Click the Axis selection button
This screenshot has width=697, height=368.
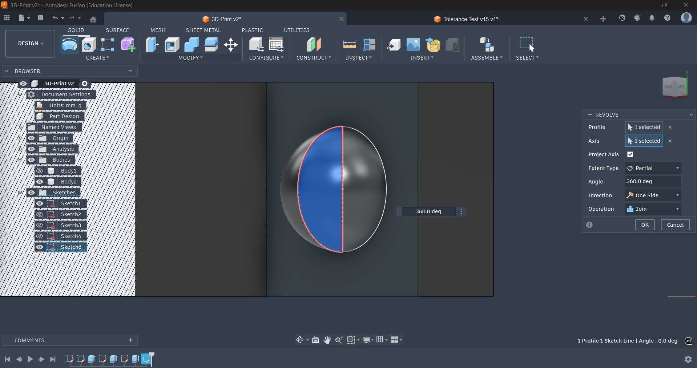pyautogui.click(x=644, y=141)
